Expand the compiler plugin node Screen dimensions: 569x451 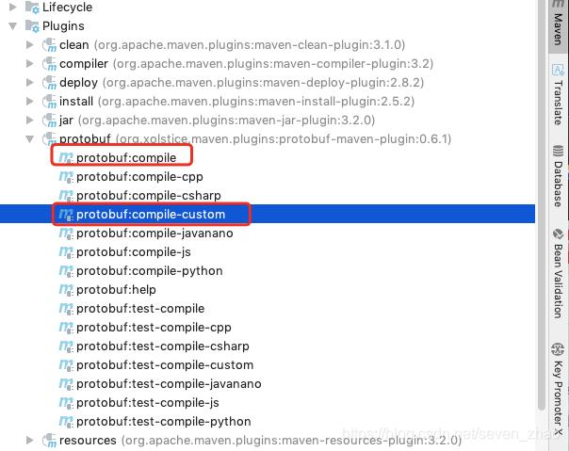[30, 63]
